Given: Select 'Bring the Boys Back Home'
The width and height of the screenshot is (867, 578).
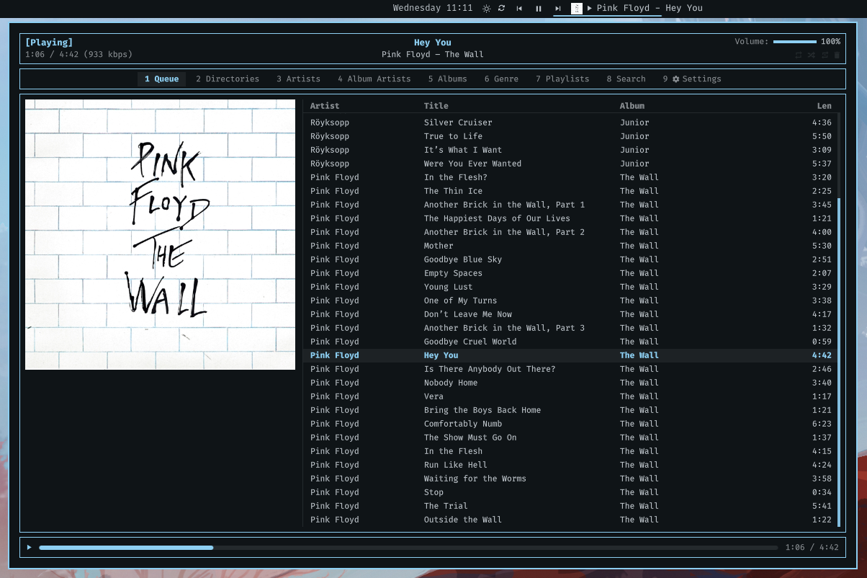Looking at the screenshot, I should 571,410.
